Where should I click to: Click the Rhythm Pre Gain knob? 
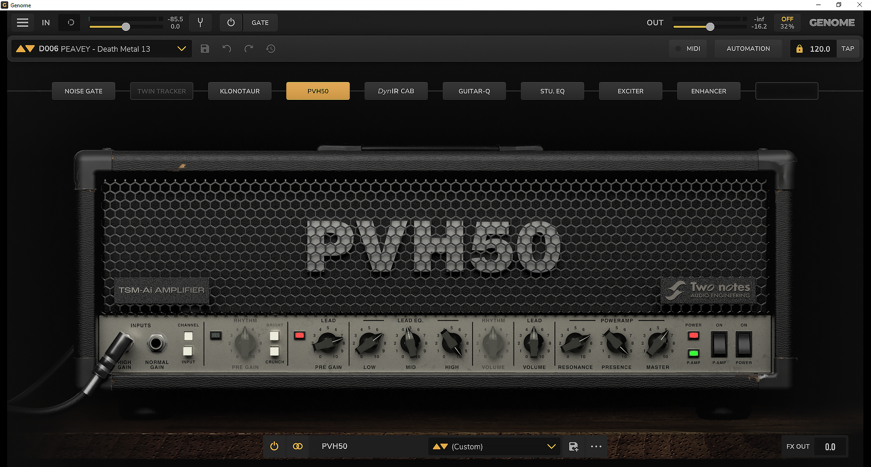coord(245,344)
